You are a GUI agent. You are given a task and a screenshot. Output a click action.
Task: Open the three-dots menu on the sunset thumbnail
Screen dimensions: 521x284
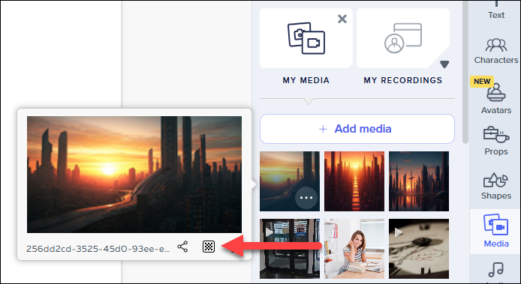click(306, 198)
